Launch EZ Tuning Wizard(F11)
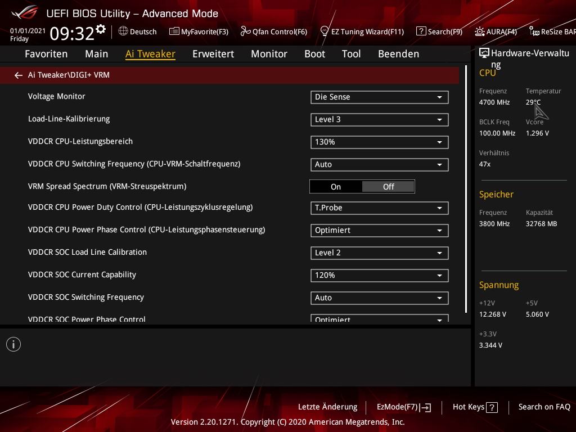Viewport: 576px width, 432px height. point(362,31)
